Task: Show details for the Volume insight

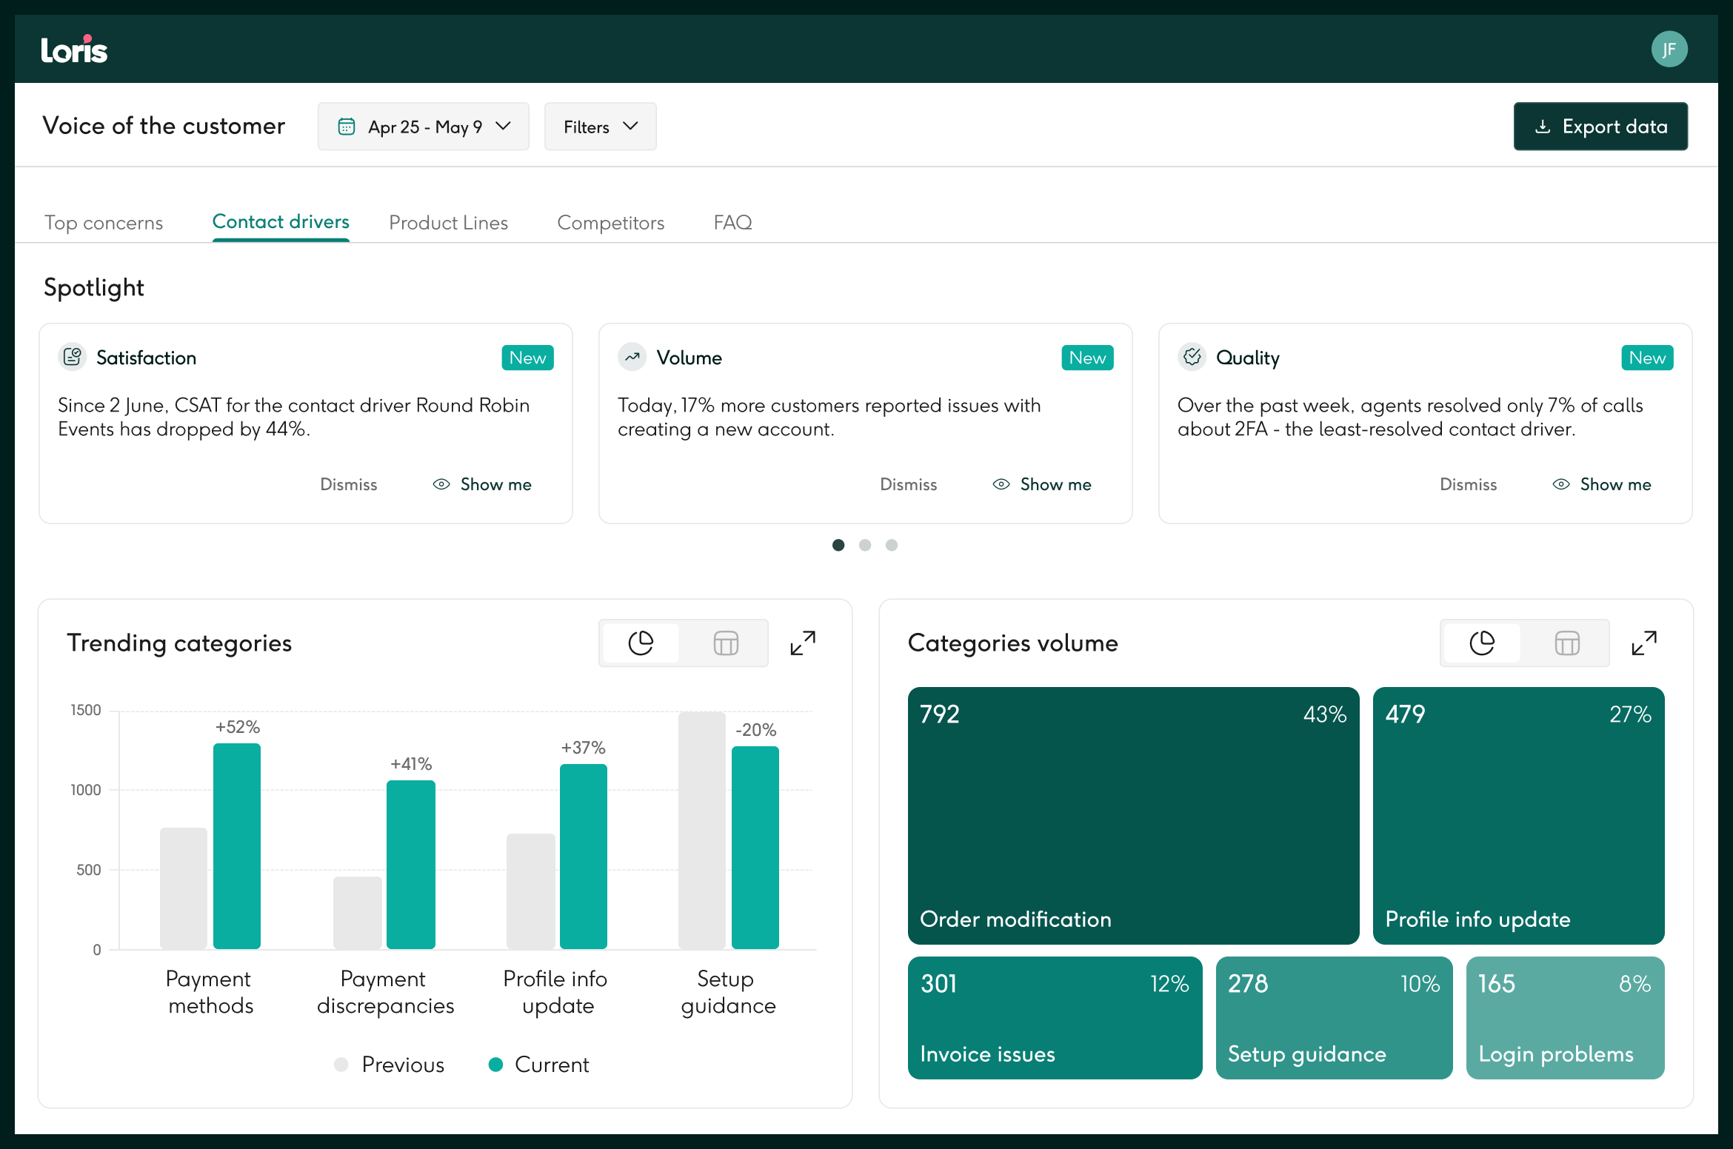Action: (x=1041, y=484)
